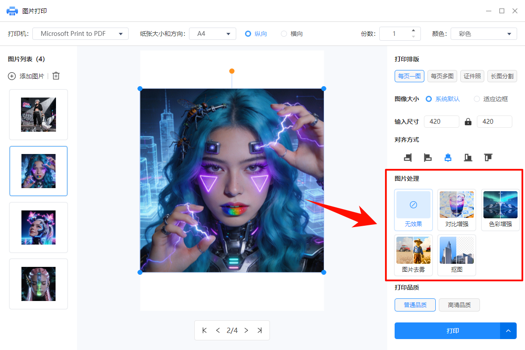Select the left alignment icon
Viewport: 525px width, 350px height.
pos(428,157)
